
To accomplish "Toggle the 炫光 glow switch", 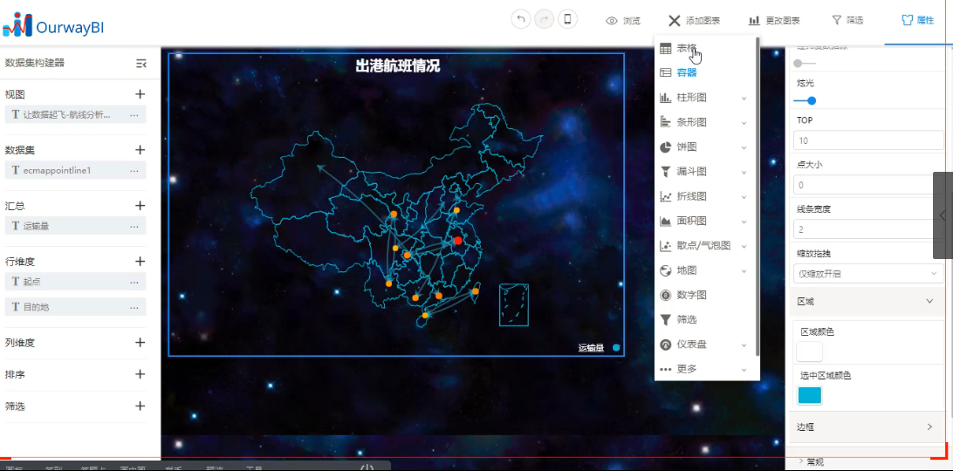I will click(x=805, y=100).
